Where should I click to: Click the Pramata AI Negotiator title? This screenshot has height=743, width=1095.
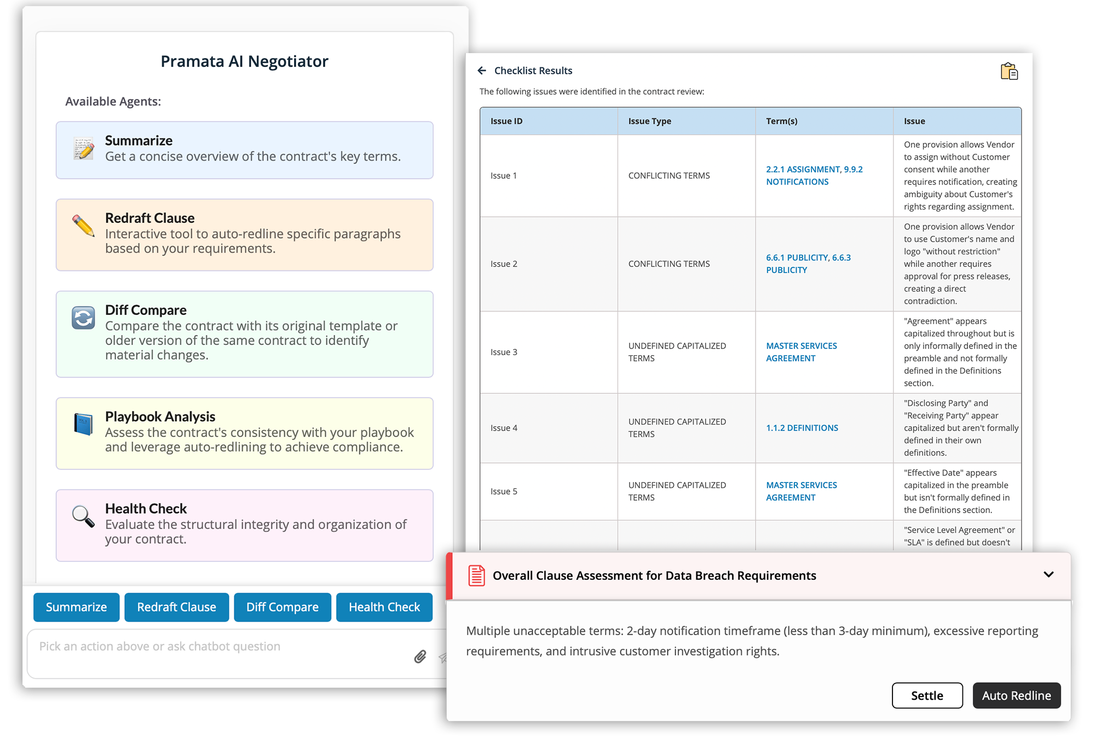click(245, 61)
